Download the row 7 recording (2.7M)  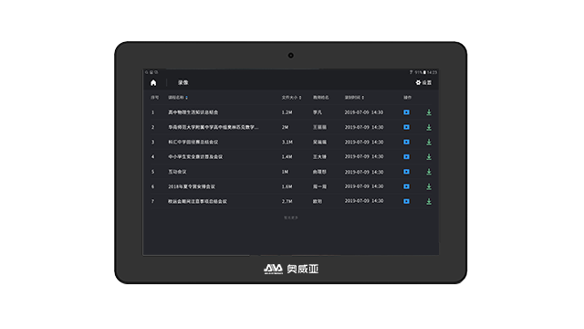coord(429,201)
